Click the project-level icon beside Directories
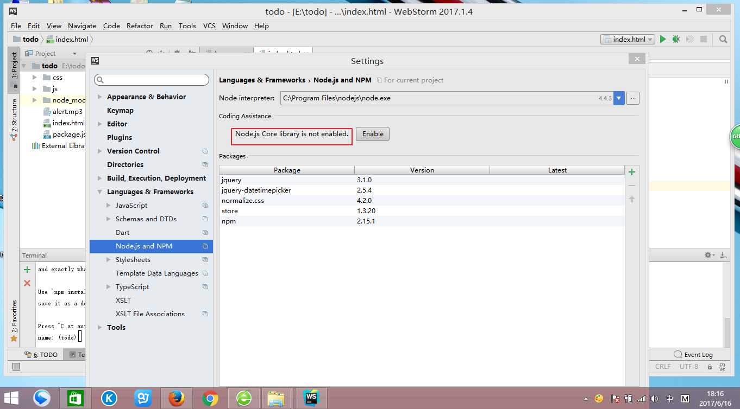Viewport: 740px width, 409px height. pos(205,165)
